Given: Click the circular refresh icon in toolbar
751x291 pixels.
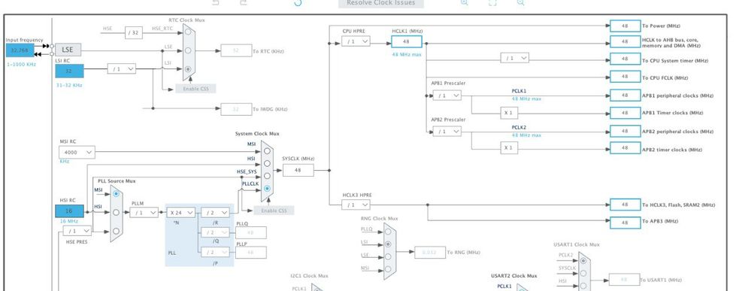Looking at the screenshot, I should (x=298, y=2).
